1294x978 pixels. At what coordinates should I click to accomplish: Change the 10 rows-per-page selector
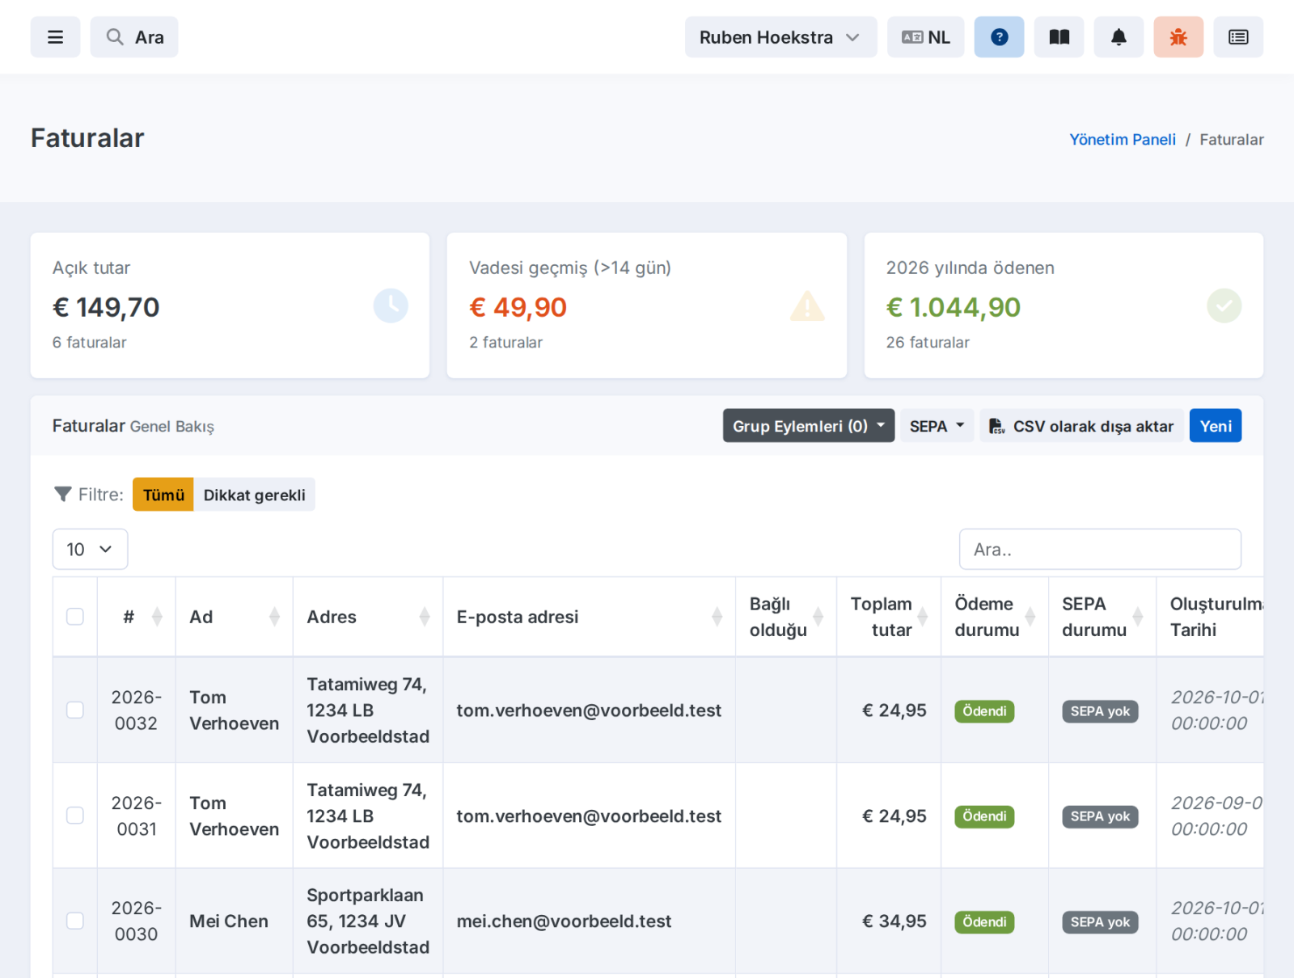[x=90, y=550]
